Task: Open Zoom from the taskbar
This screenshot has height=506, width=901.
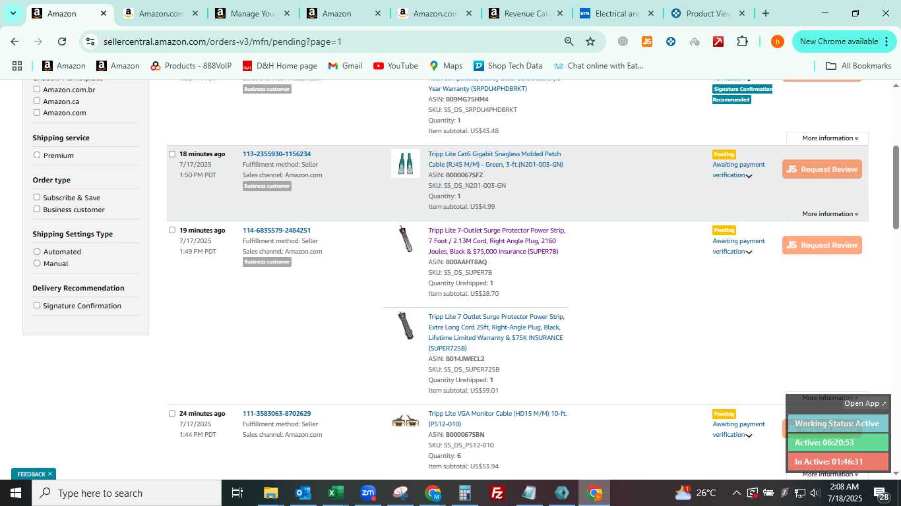Action: point(368,493)
